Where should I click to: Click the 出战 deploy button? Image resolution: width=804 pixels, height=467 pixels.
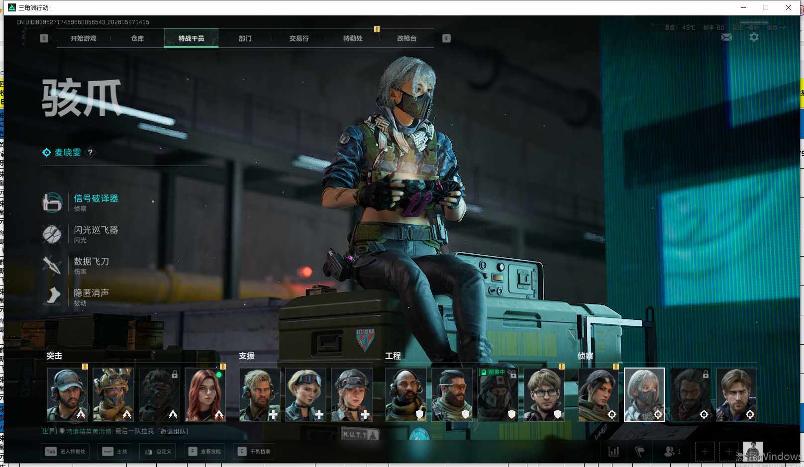[115, 452]
